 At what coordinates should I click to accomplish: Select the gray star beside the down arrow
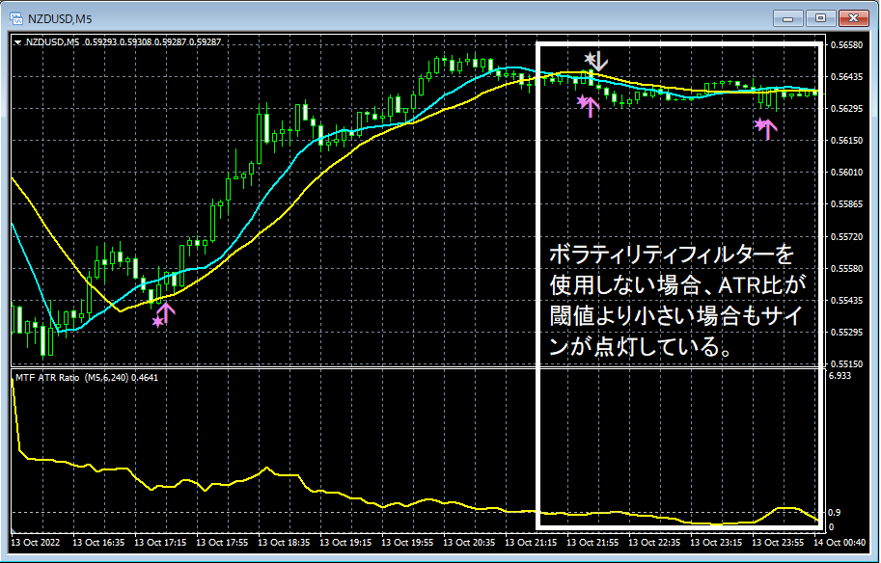point(590,58)
